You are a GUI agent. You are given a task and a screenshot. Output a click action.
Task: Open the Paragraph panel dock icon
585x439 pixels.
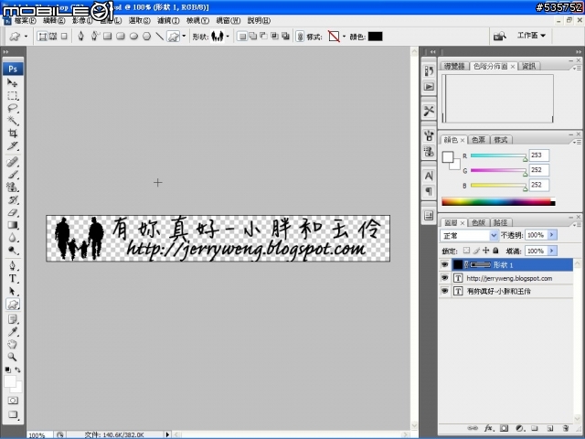429,191
